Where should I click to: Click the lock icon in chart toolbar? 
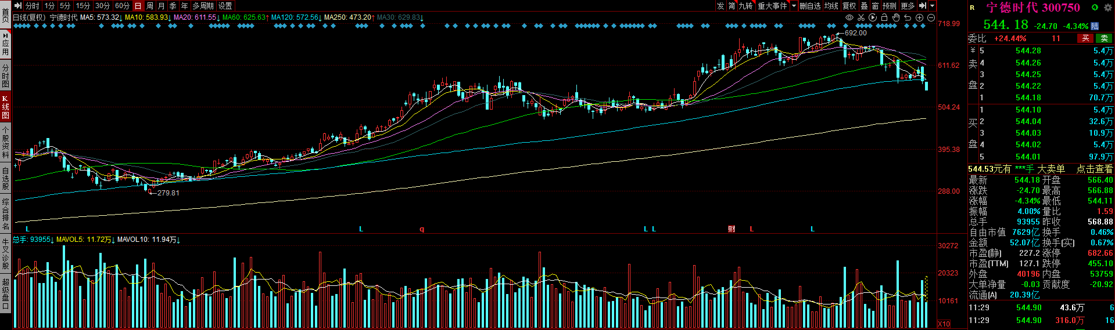click(x=884, y=18)
